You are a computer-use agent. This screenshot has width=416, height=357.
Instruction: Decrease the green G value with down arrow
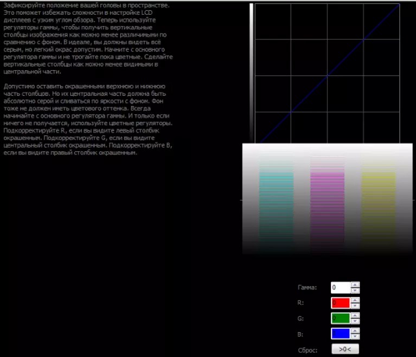click(x=355, y=321)
